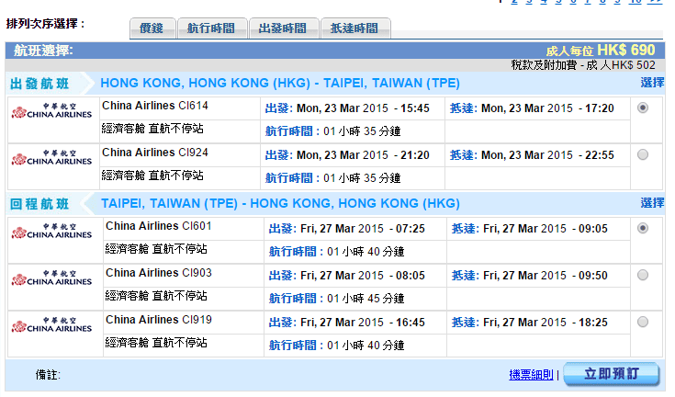675x397 pixels.
Task: Sort results by the 價錢 tab
Action: (150, 29)
